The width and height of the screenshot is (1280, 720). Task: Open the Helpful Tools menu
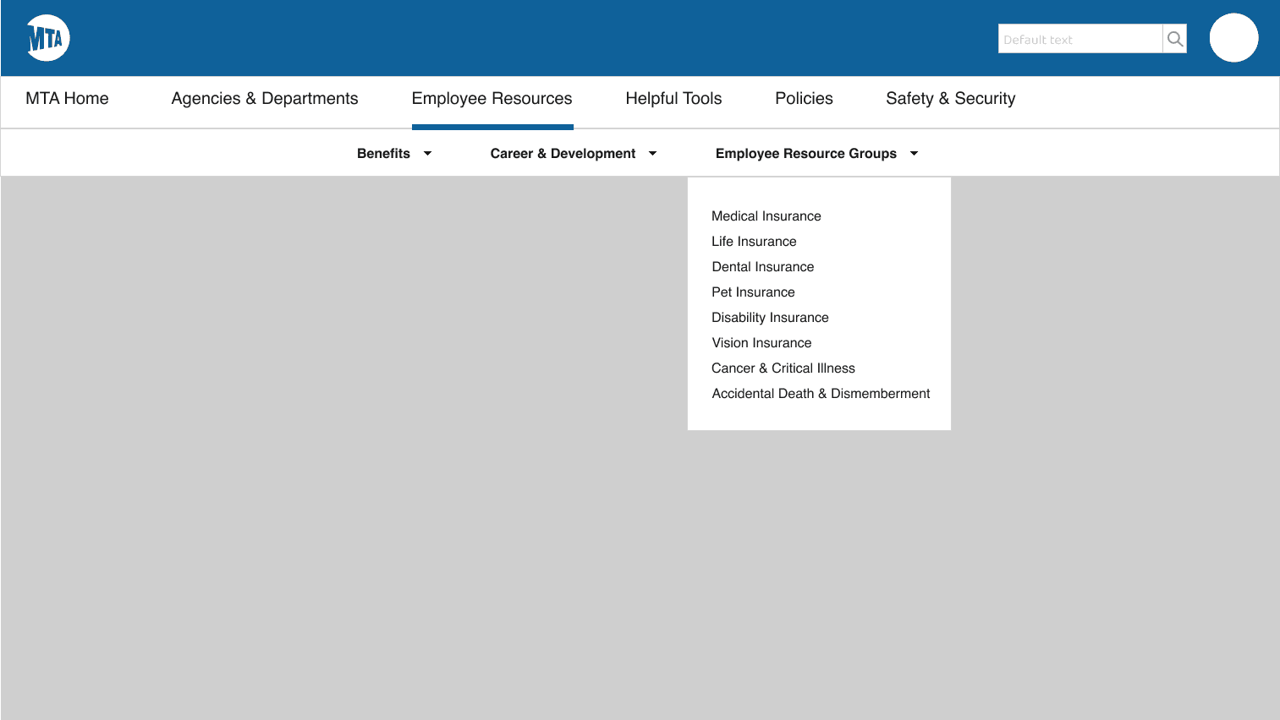pyautogui.click(x=673, y=98)
